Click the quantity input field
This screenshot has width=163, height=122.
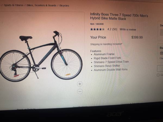(x=160, y=69)
